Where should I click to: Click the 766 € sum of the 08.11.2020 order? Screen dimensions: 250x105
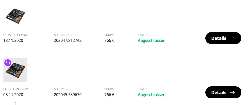point(109,95)
